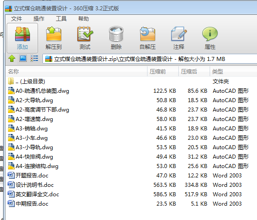
Task: Open the 工具 menu
Action: coord(61,18)
